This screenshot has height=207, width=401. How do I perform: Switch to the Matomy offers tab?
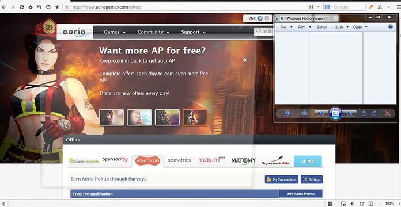pyautogui.click(x=243, y=161)
